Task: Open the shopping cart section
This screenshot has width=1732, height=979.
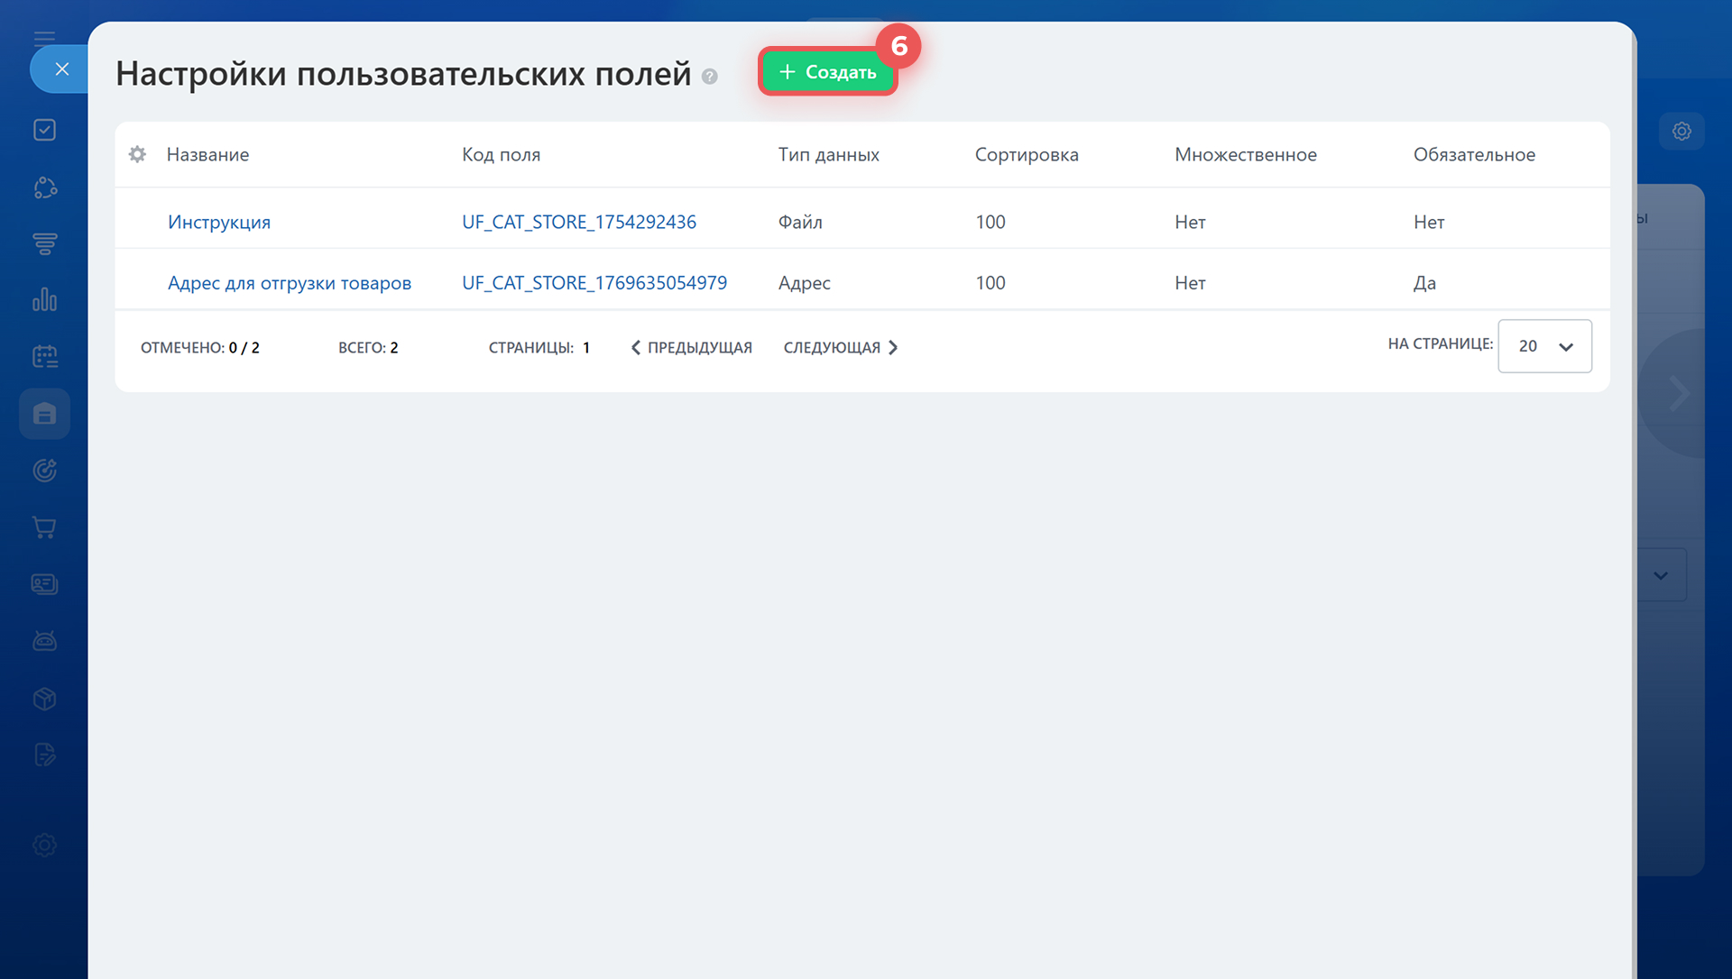Action: (x=44, y=527)
